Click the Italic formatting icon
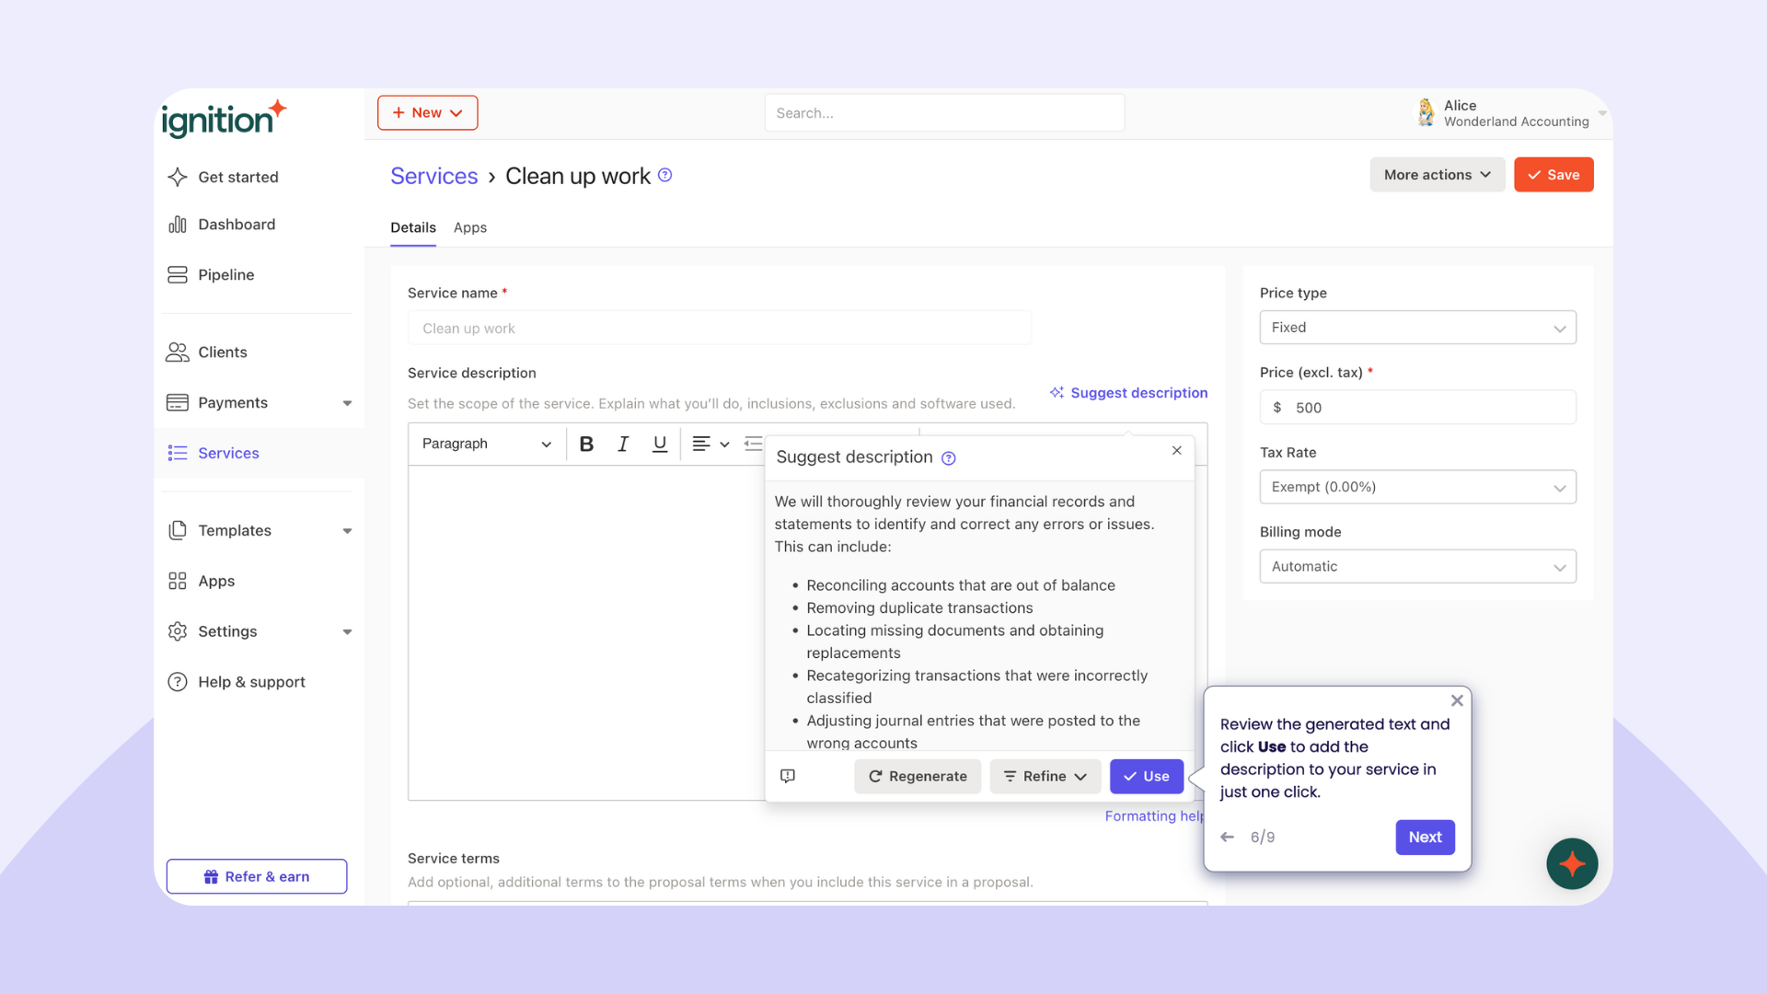 [623, 445]
